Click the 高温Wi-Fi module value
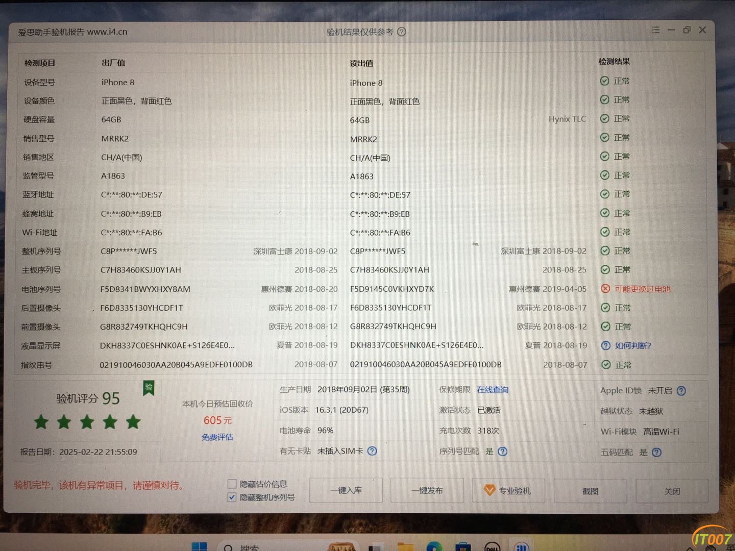 pos(661,432)
